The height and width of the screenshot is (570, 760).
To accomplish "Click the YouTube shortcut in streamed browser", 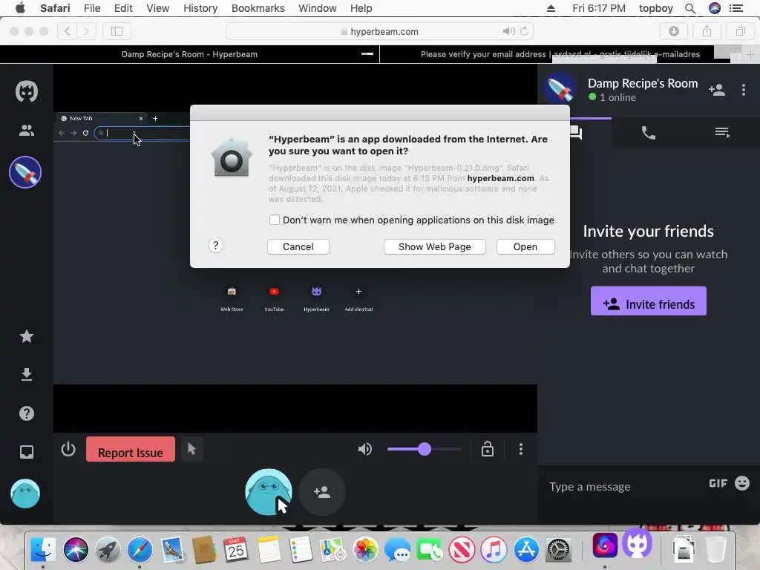I will pyautogui.click(x=274, y=298).
